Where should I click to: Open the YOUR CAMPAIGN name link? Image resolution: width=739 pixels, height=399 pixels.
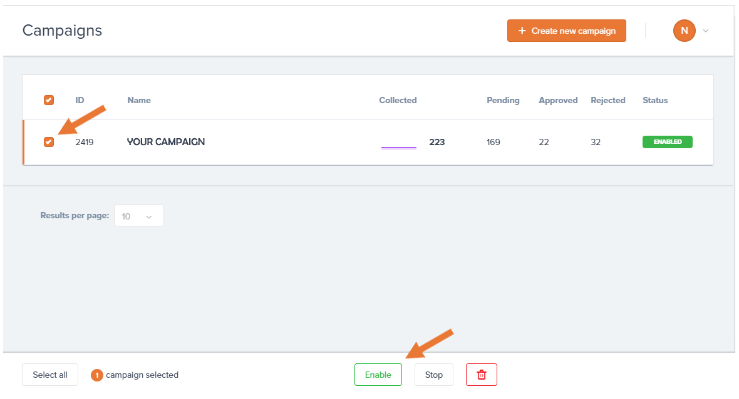(166, 142)
